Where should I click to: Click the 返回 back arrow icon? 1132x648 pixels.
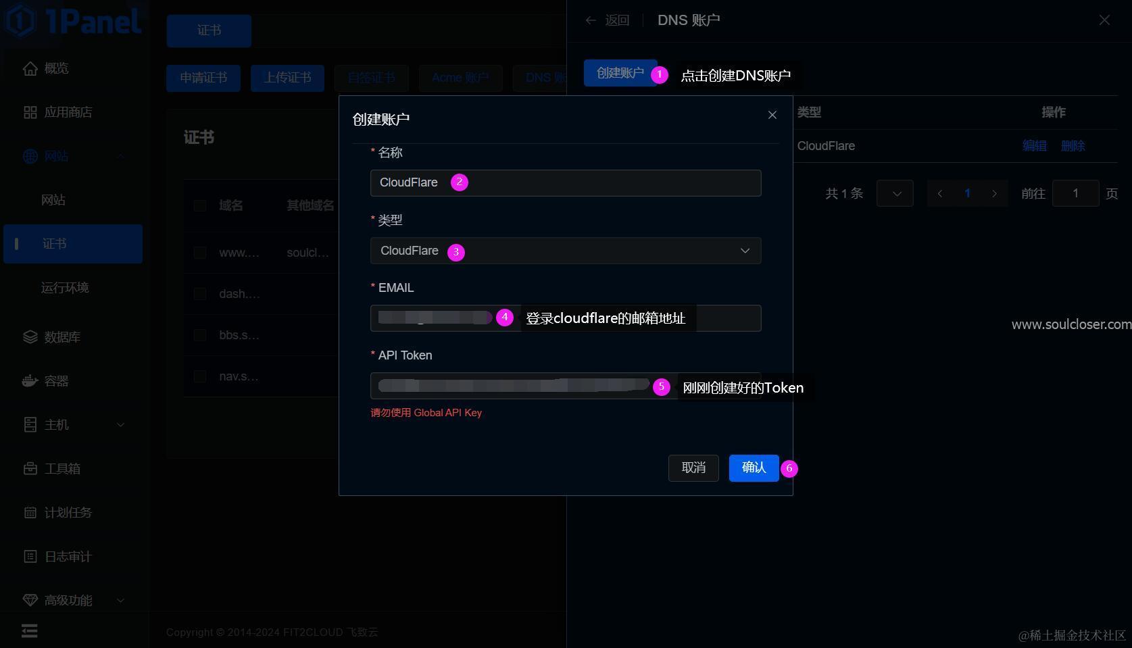591,20
